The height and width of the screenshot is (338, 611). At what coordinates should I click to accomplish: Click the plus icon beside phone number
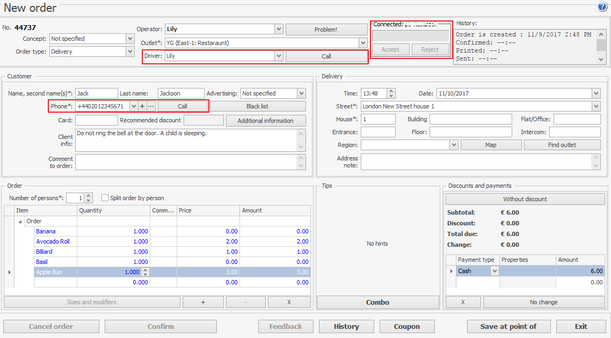[x=142, y=106]
